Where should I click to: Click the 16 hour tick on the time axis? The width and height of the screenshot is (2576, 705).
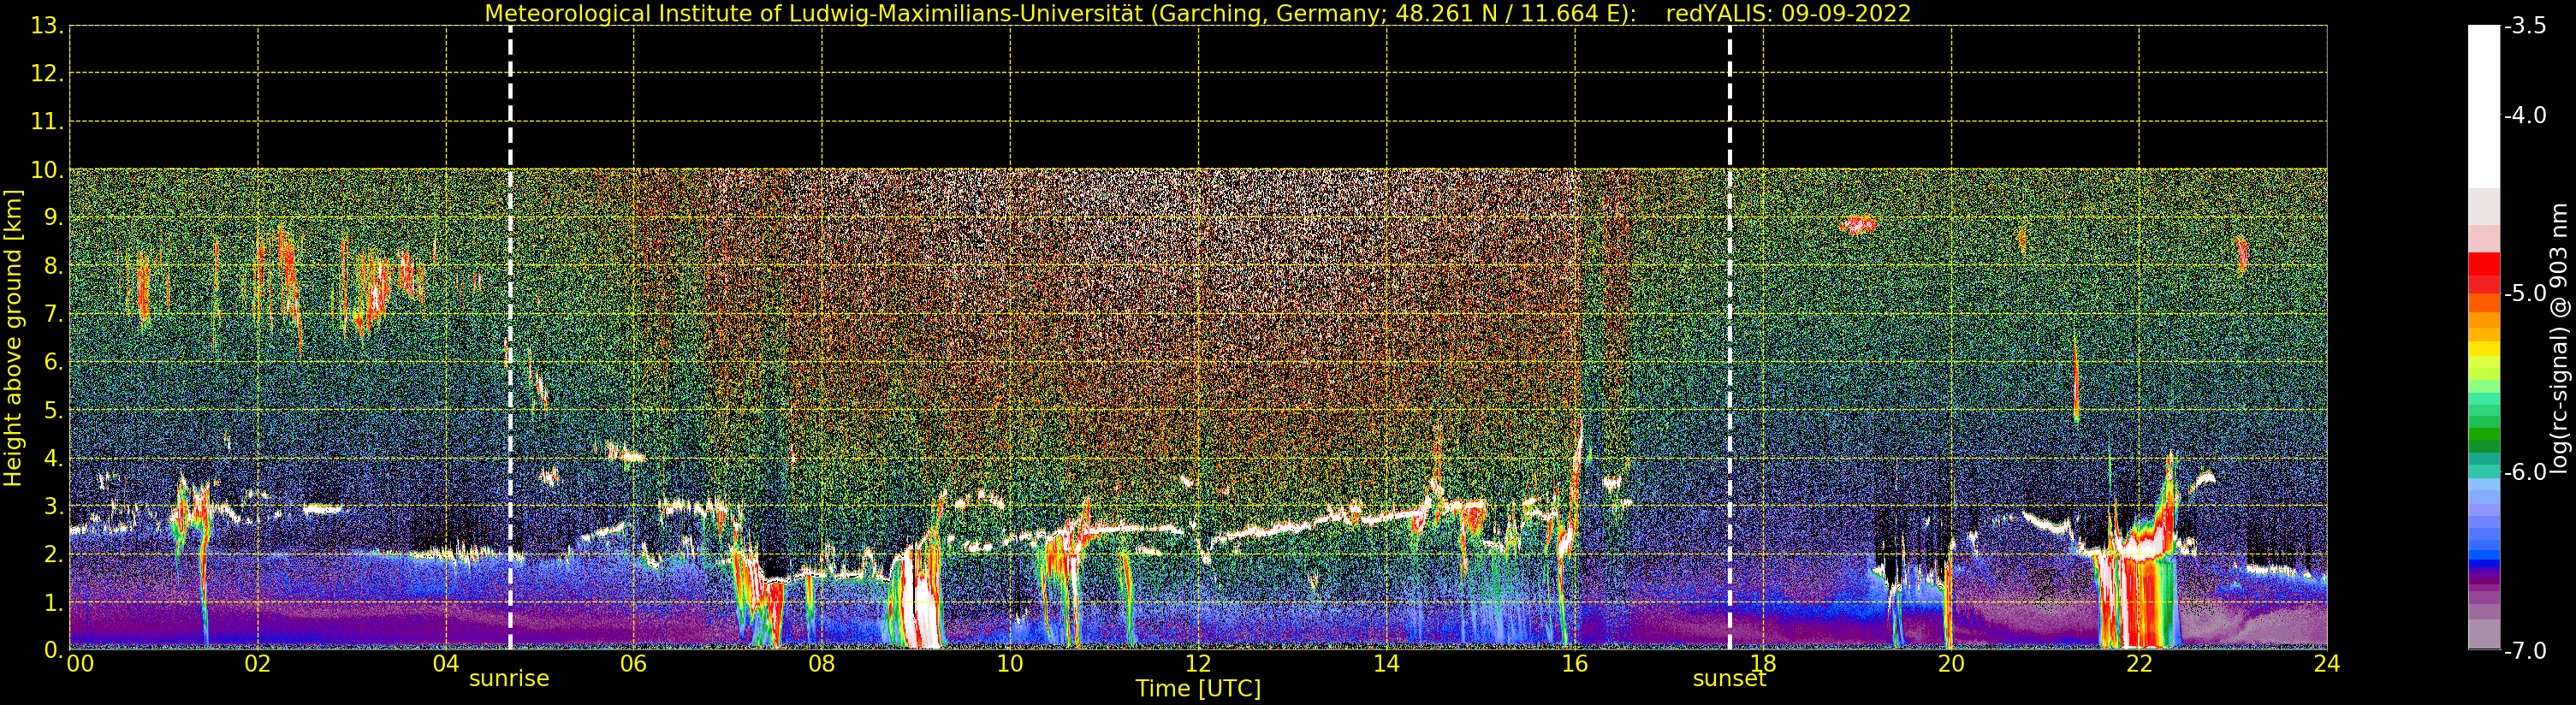(1574, 664)
